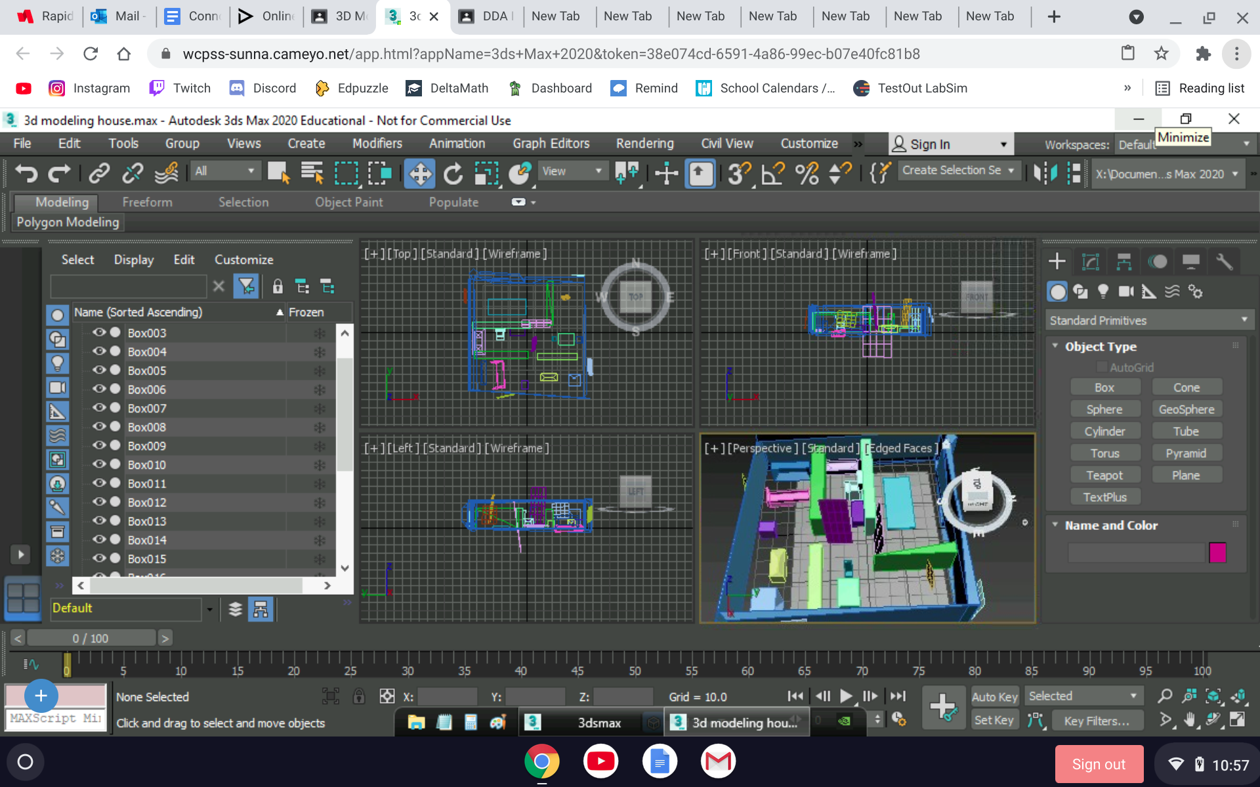This screenshot has width=1260, height=787.
Task: Click the Teapot creation button
Action: pyautogui.click(x=1105, y=474)
